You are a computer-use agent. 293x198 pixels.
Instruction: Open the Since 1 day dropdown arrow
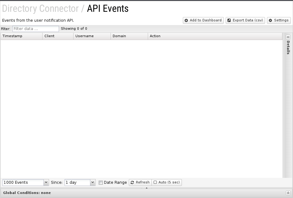[93, 182]
